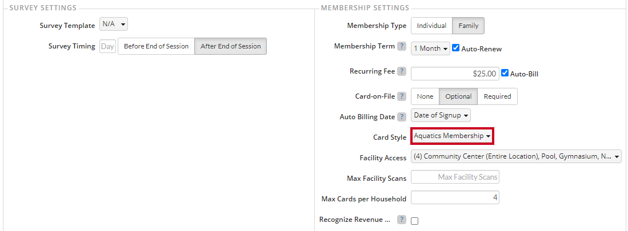The height and width of the screenshot is (231, 628).
Task: Expand the Facility Access dropdown
Action: click(516, 157)
